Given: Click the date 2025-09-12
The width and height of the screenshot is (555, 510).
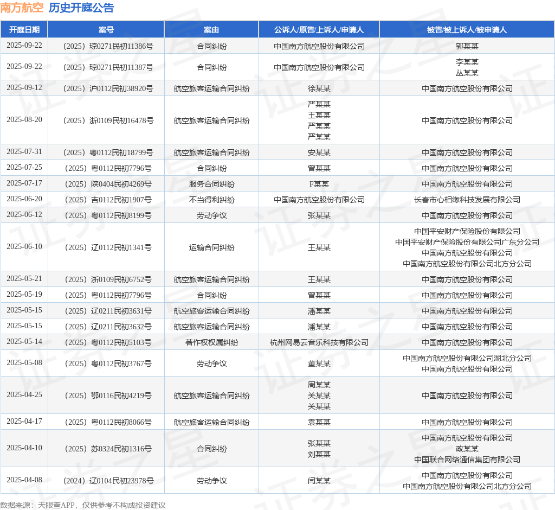Looking at the screenshot, I should (x=24, y=87).
